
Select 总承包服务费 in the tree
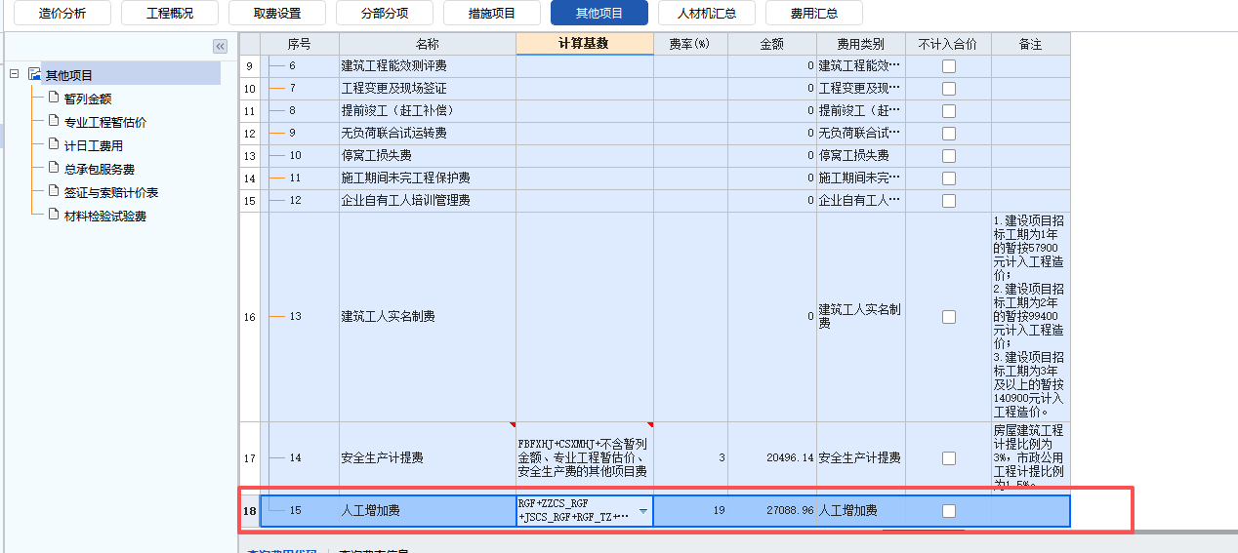(100, 169)
